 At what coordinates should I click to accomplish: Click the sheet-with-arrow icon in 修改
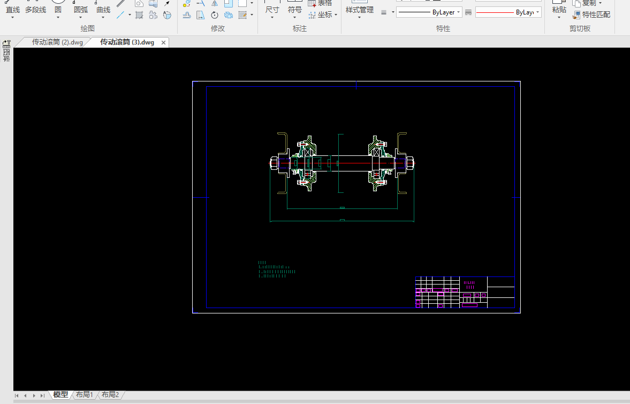[x=201, y=16]
